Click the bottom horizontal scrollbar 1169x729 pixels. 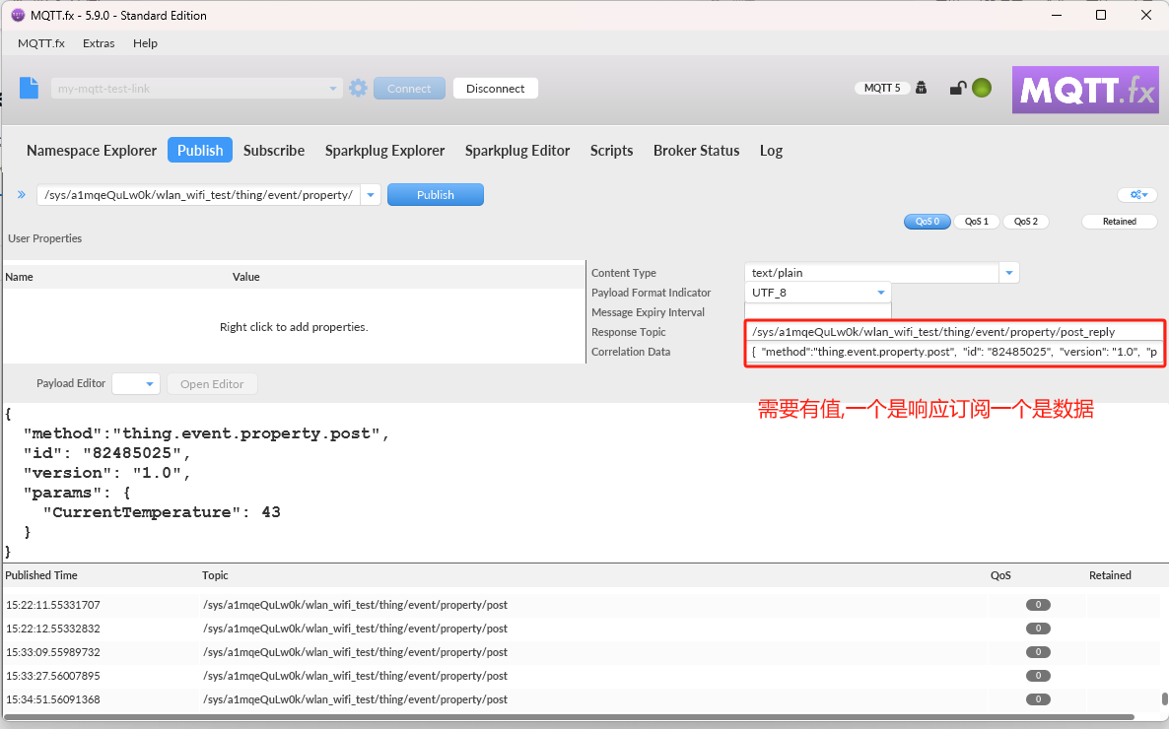click(570, 718)
